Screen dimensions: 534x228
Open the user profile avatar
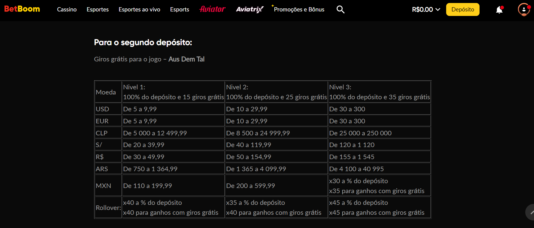524,9
